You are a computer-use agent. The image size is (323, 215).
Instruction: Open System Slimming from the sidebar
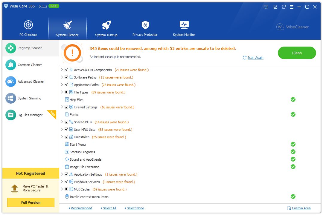tap(29, 98)
